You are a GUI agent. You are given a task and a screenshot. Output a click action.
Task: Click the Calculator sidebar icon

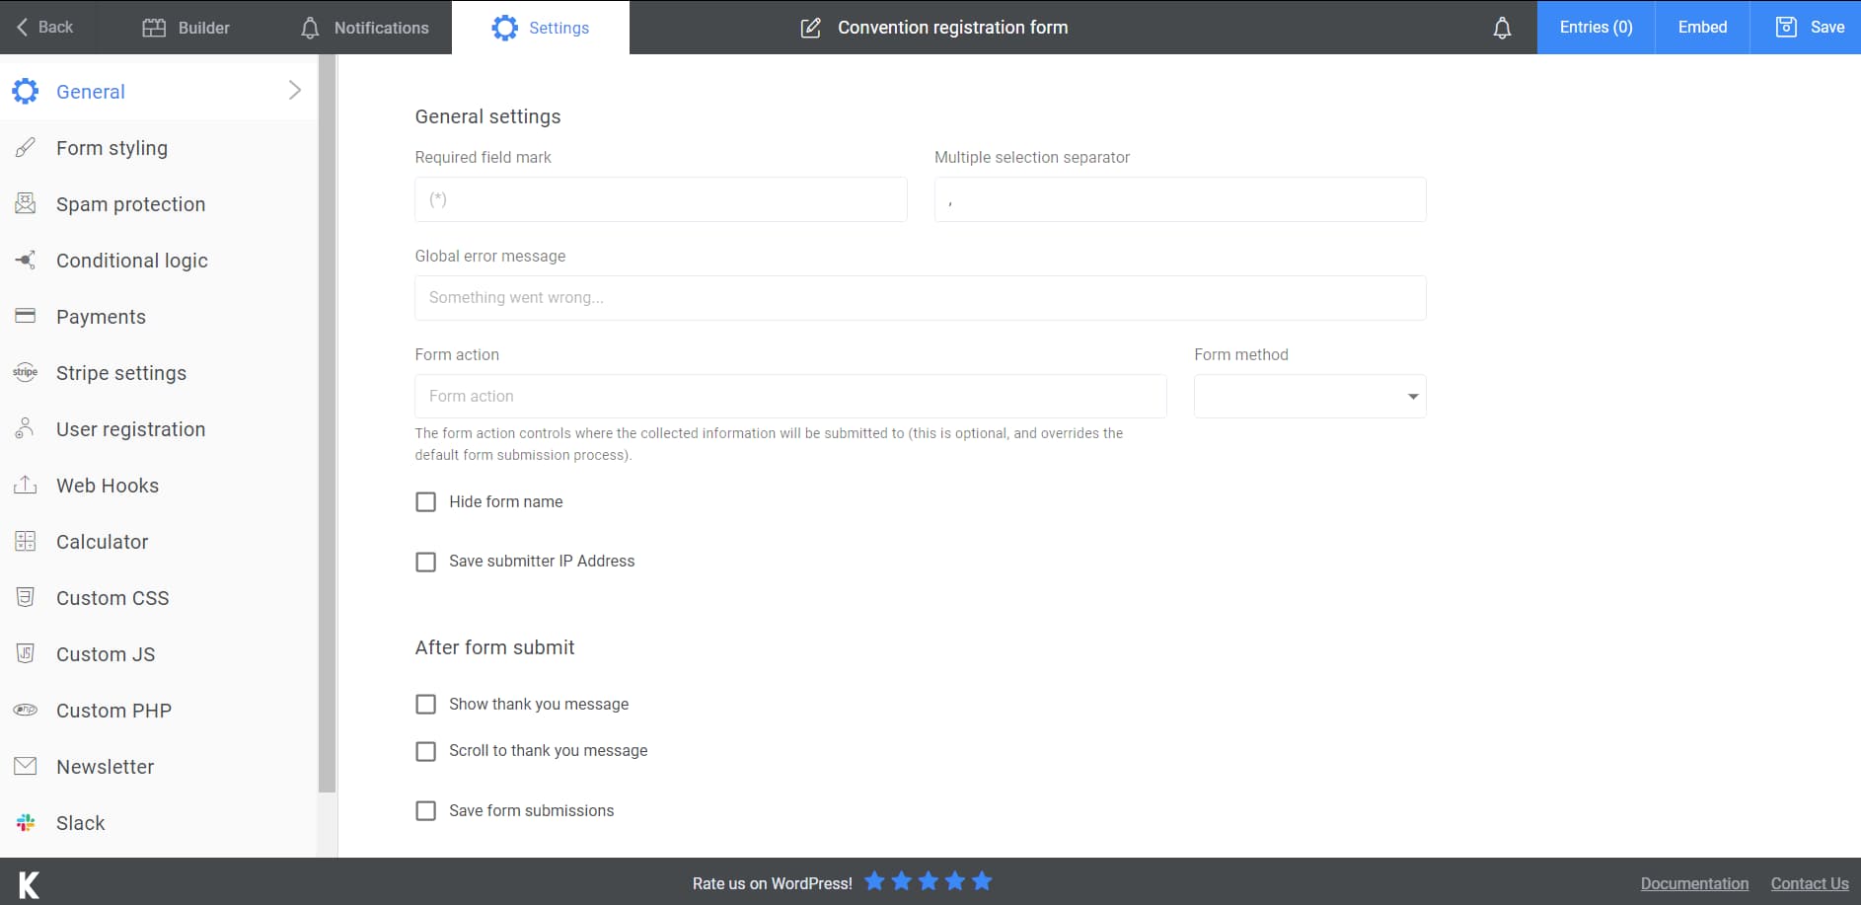tap(25, 541)
